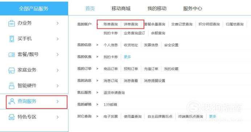Screen dimensions: 251x132
Task: Open the 余额查询 link
Action: [158, 33]
